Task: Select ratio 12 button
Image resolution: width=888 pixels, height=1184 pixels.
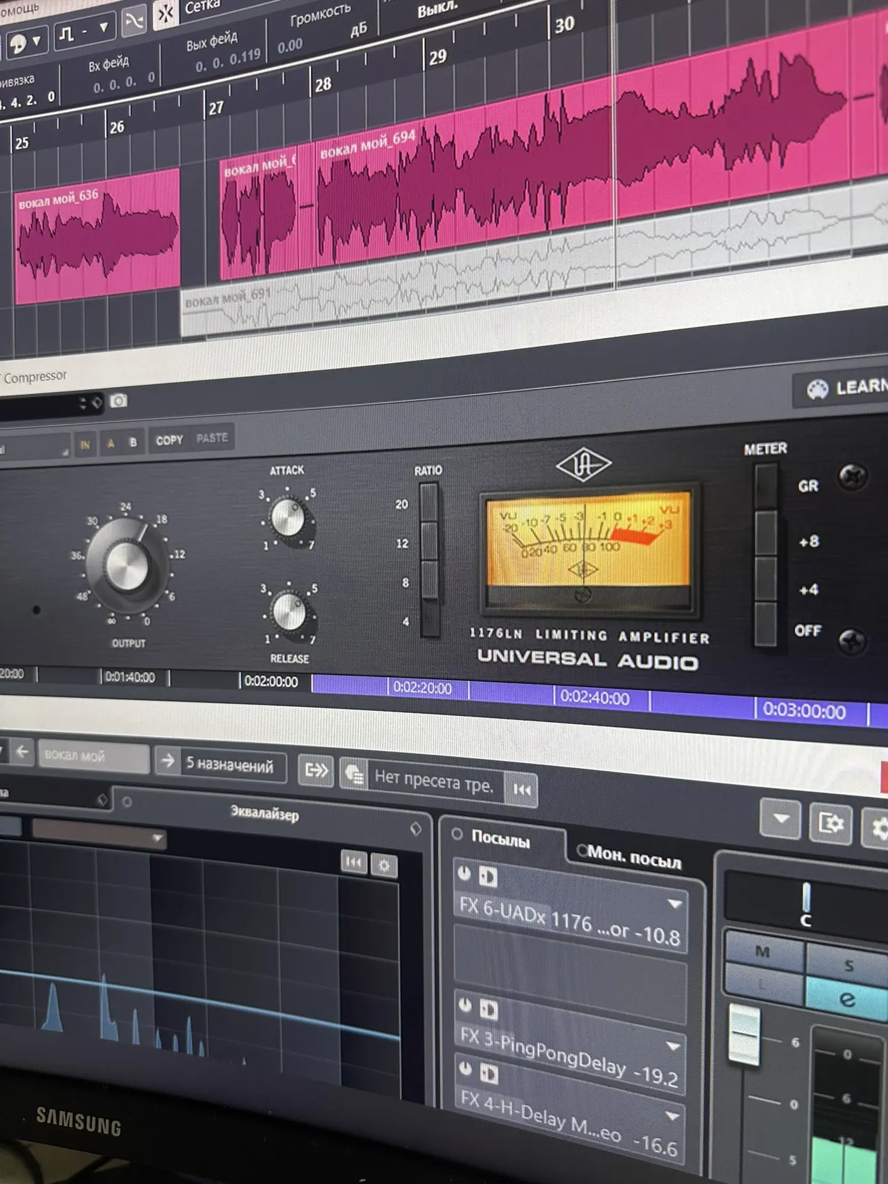Action: tap(429, 542)
